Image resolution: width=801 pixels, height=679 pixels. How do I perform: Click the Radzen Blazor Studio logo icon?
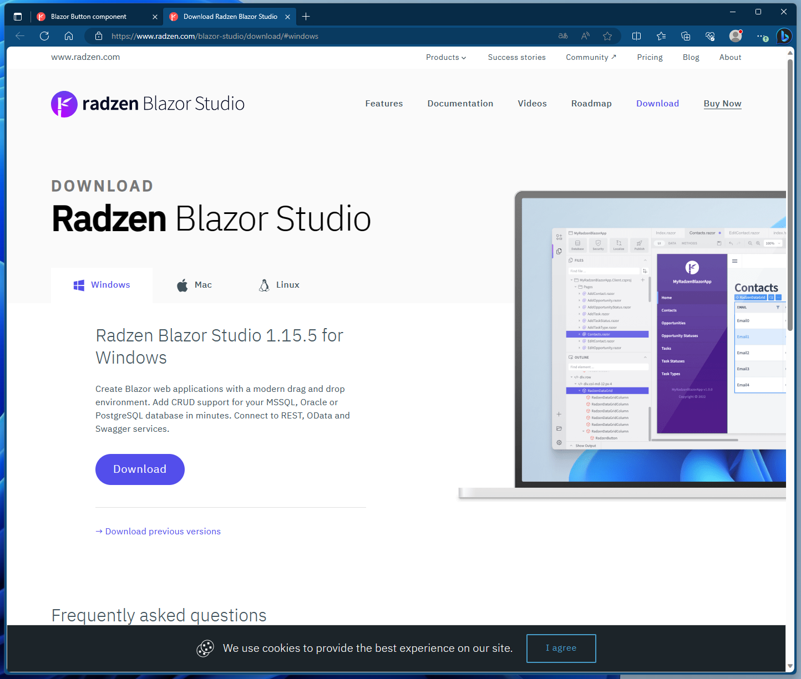(x=64, y=104)
